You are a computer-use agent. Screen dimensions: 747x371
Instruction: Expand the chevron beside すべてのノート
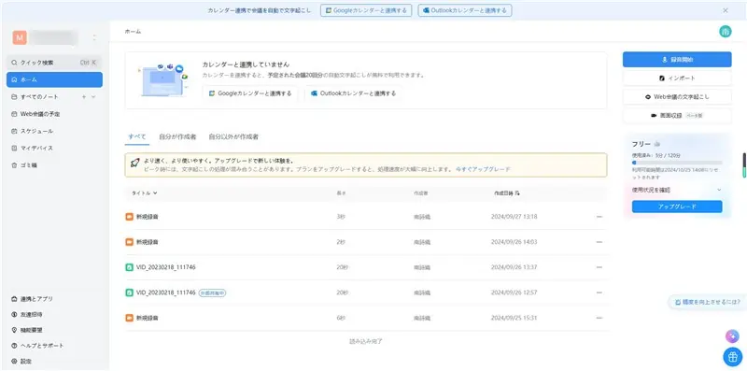[93, 97]
